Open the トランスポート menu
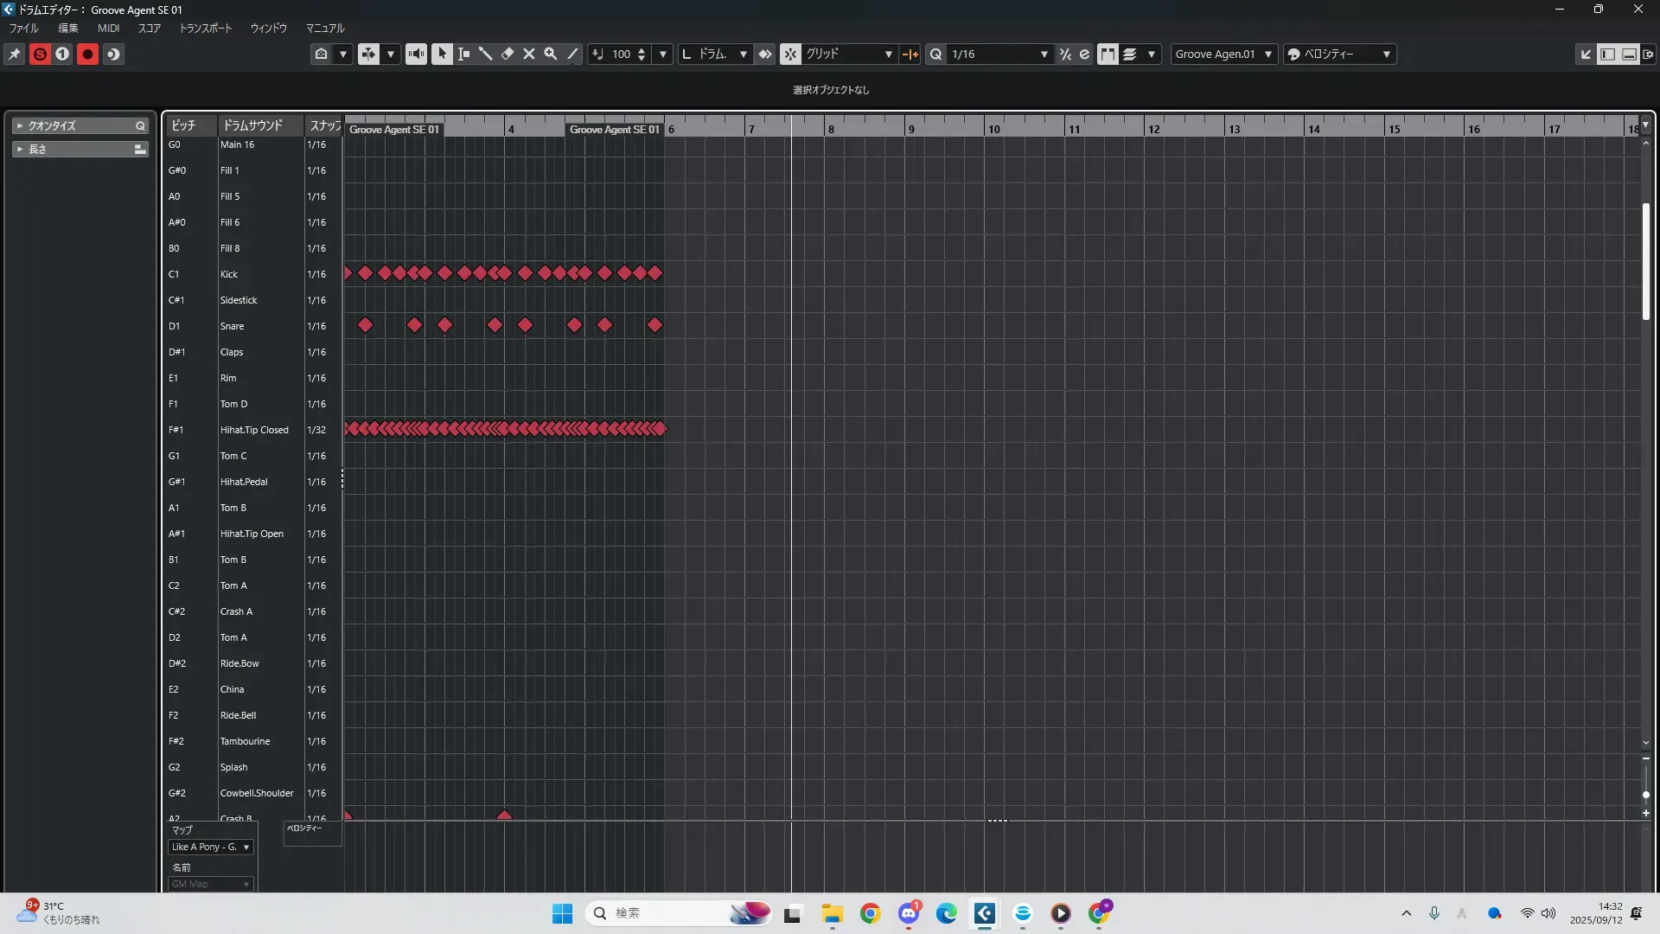This screenshot has width=1660, height=934. (x=205, y=29)
